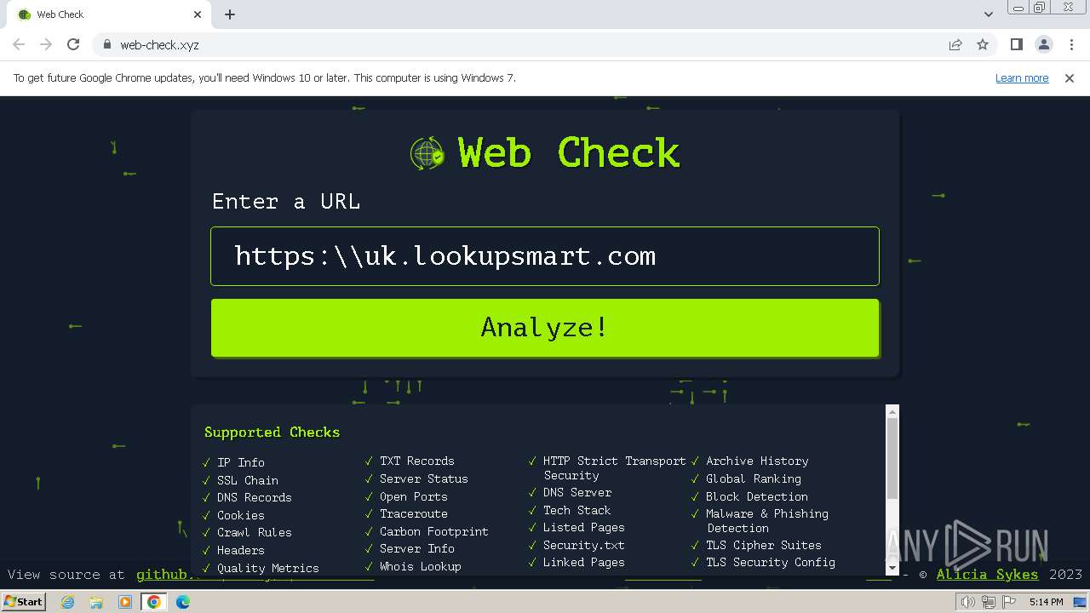Image resolution: width=1090 pixels, height=613 pixels.
Task: Click the SSL Chain check item
Action: tap(248, 480)
